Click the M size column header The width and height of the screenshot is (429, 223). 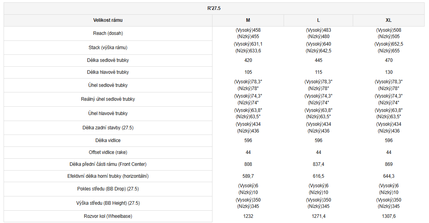tap(248, 20)
